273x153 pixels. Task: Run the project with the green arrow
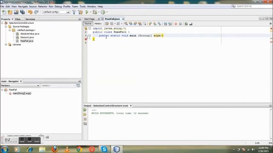click(x=87, y=12)
